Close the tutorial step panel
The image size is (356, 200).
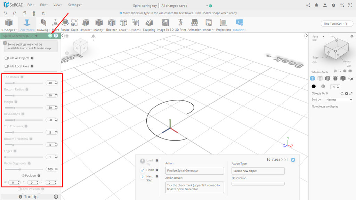pos(293,160)
